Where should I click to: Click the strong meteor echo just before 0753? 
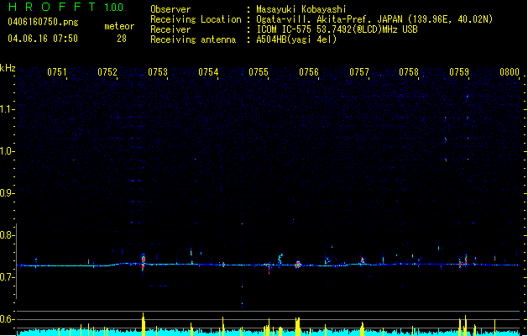click(x=143, y=262)
